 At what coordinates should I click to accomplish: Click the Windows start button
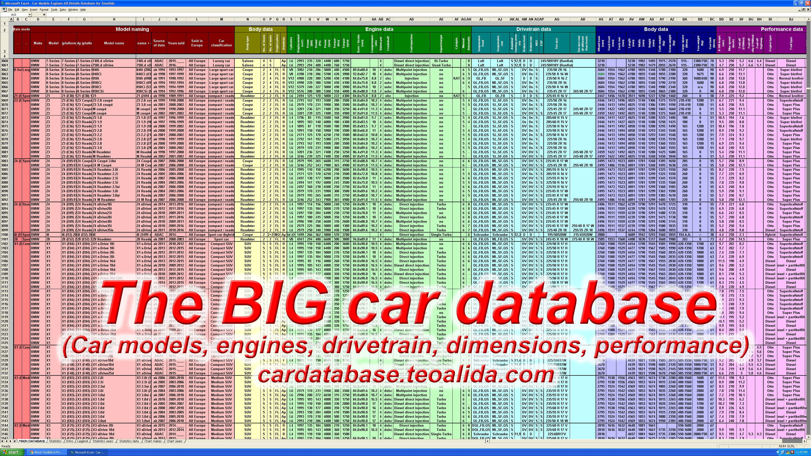click(x=12, y=452)
